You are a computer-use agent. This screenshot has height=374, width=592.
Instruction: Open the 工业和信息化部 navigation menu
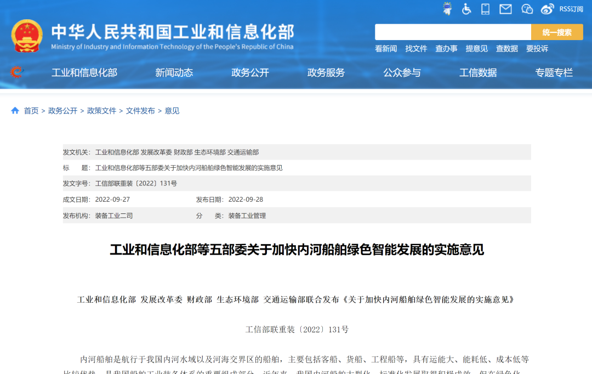84,72
